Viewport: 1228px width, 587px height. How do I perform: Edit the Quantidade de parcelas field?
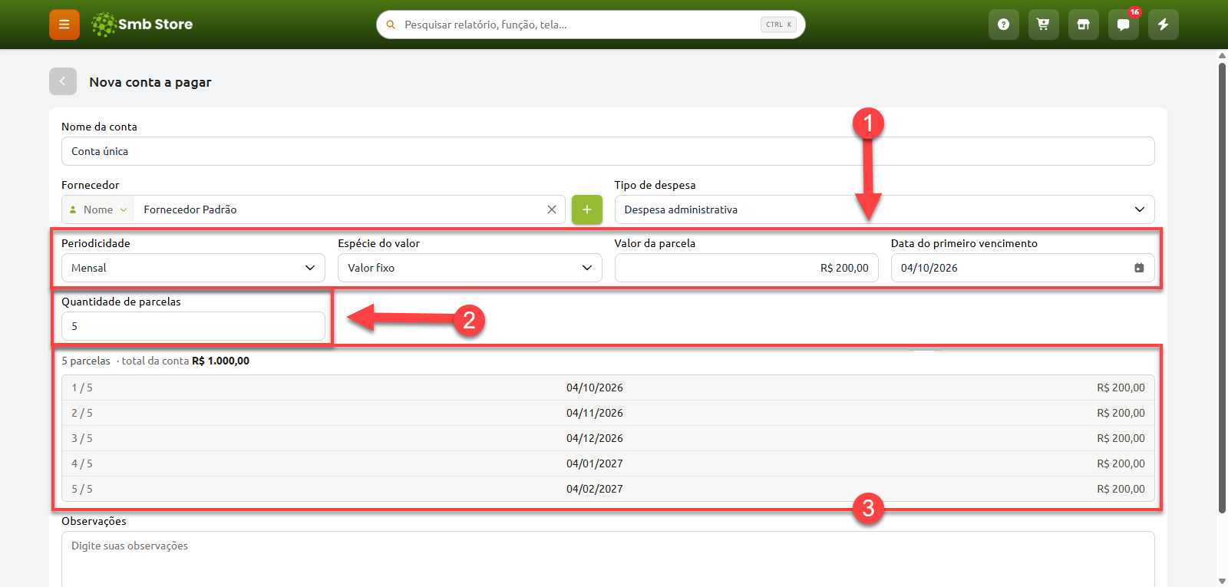pyautogui.click(x=193, y=326)
